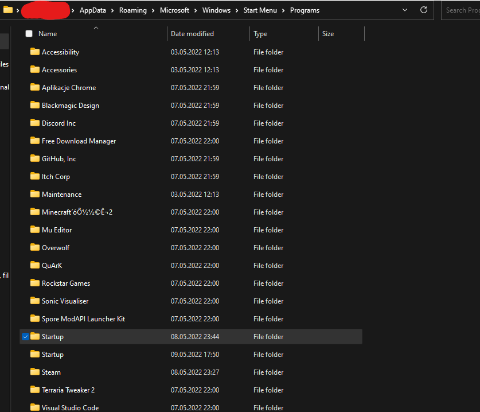This screenshot has height=412, width=480.
Task: Click the Steam row date 08.05.2022 23:27
Action: pyautogui.click(x=195, y=372)
